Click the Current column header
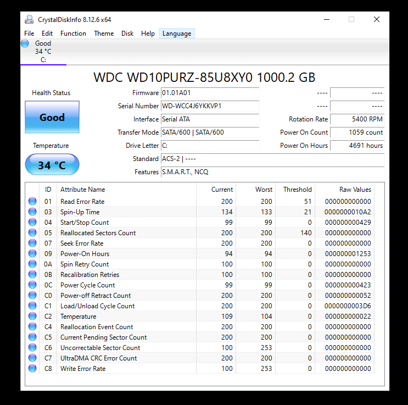 (x=216, y=190)
